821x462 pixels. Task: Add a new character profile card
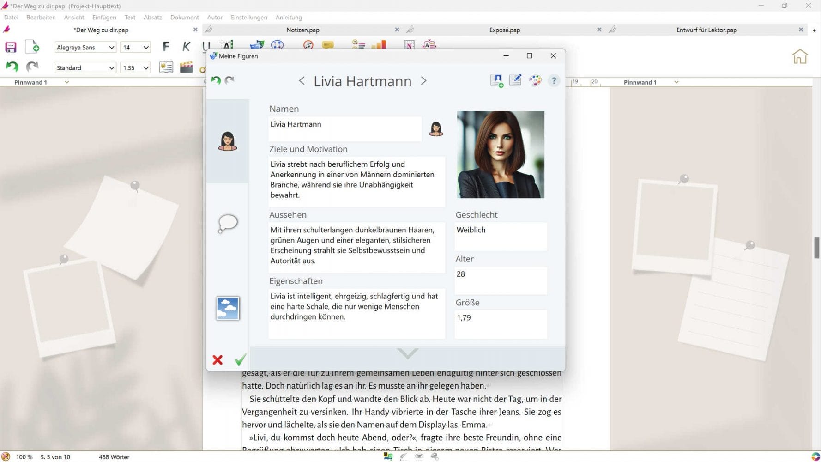496,80
